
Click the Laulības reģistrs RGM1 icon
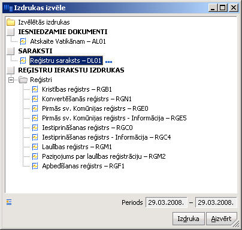point(35,147)
